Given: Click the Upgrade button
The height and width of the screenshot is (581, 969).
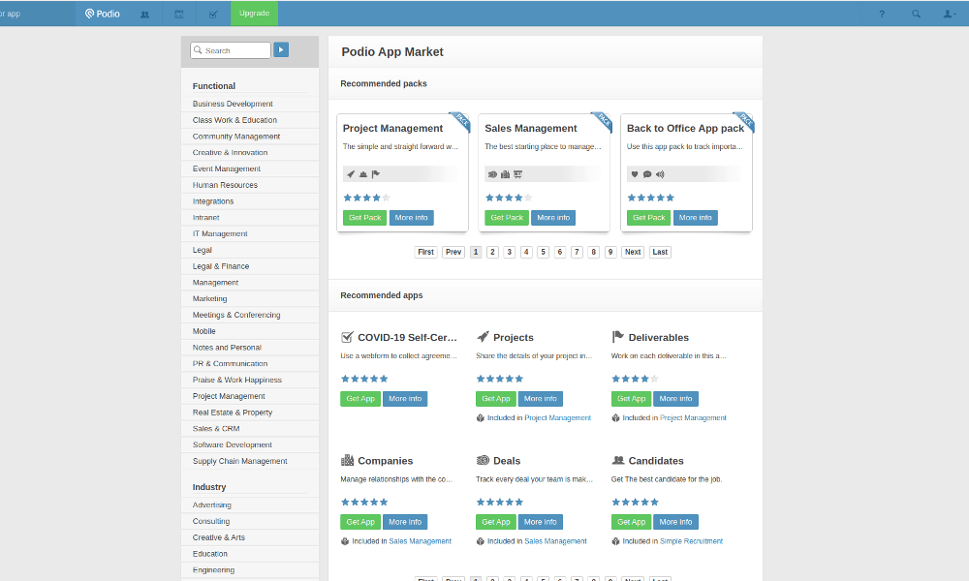Looking at the screenshot, I should 254,13.
